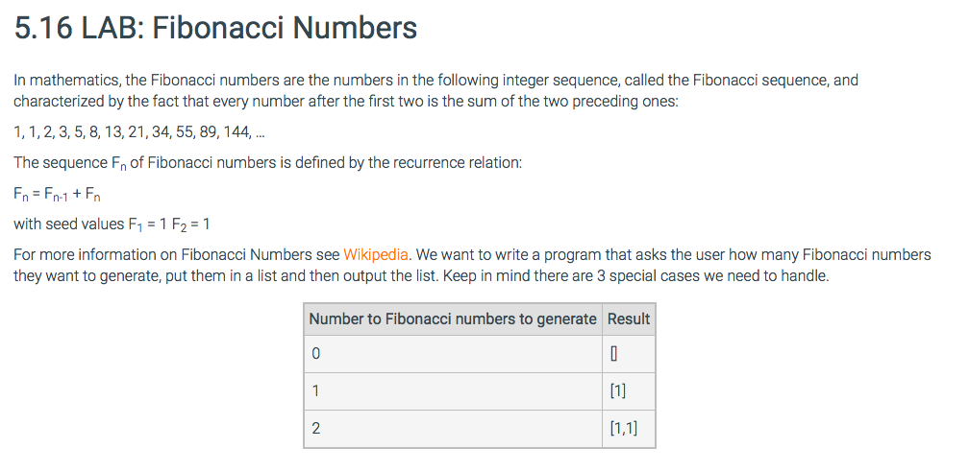Open the Wikipedia link

pyautogui.click(x=376, y=255)
